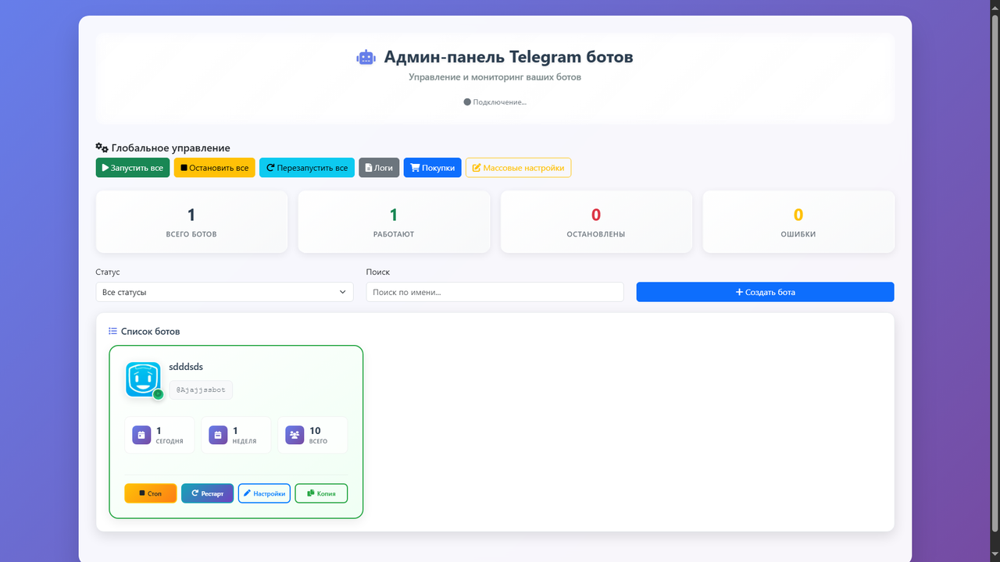Hit the Перезапустить все button
1000x562 pixels.
tap(307, 168)
